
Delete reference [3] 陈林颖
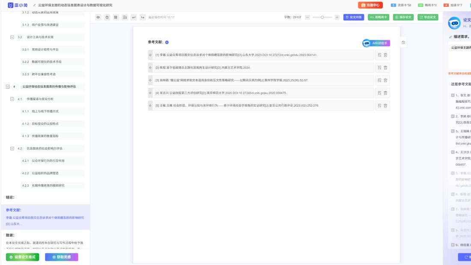[x=385, y=80]
